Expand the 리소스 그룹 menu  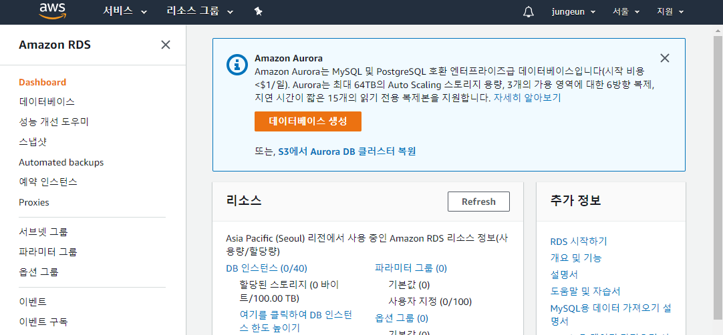[x=200, y=12]
